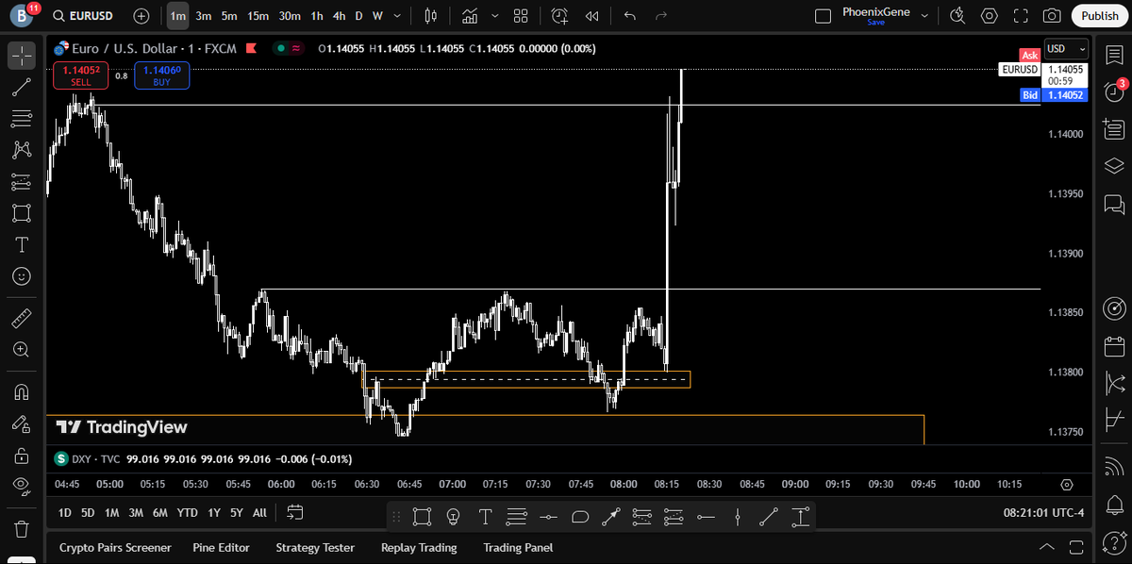Open the alerts panel with badge 3

(1114, 91)
